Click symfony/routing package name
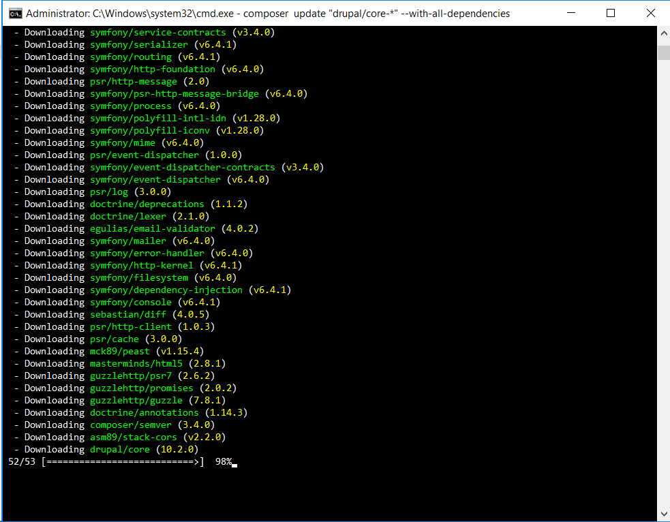This screenshot has height=522, width=670. coord(131,57)
